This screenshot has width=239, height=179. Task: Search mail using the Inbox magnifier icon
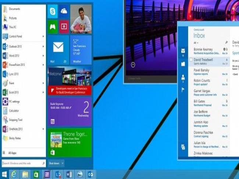pyautogui.click(x=226, y=43)
